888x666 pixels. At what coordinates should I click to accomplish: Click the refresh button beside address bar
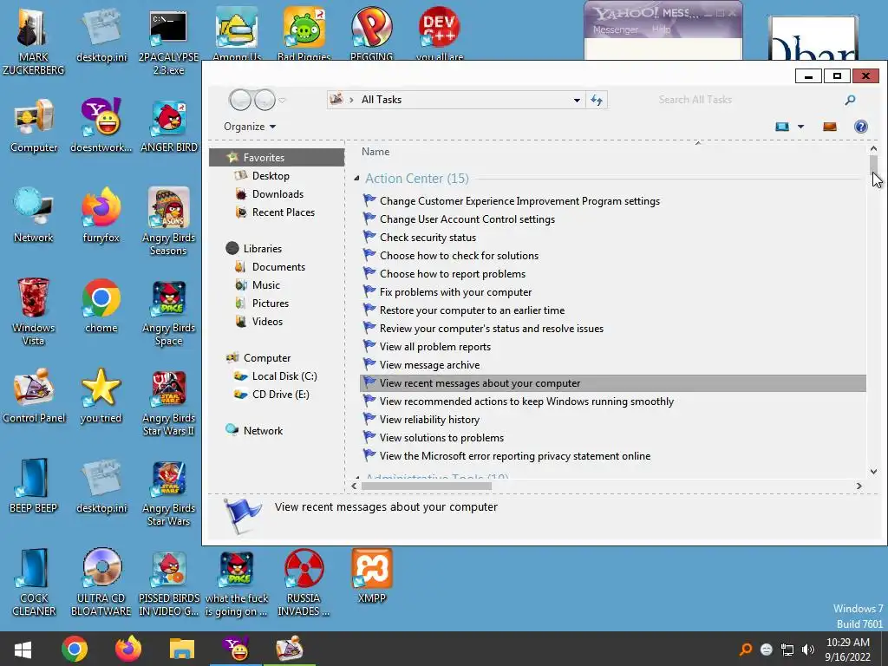(597, 100)
